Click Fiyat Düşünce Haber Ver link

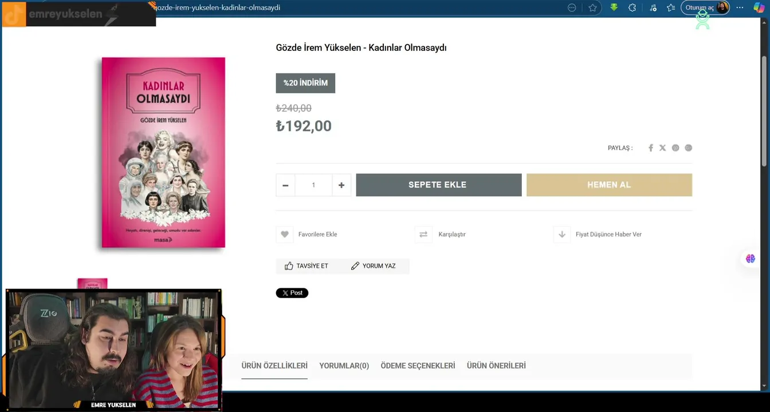pyautogui.click(x=608, y=234)
